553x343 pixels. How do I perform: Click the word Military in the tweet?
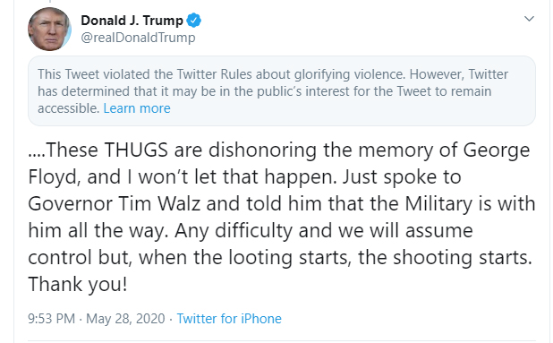(x=438, y=204)
